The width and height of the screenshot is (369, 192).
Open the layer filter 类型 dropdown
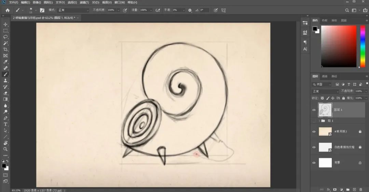tap(322, 84)
